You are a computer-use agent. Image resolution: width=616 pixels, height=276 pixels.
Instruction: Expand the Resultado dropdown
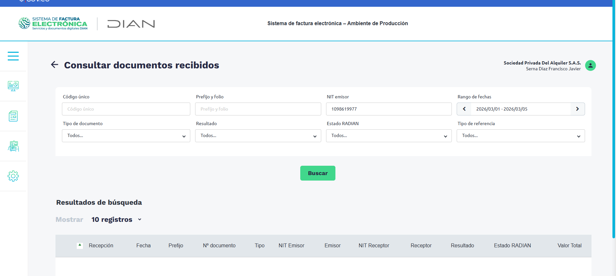(x=258, y=136)
